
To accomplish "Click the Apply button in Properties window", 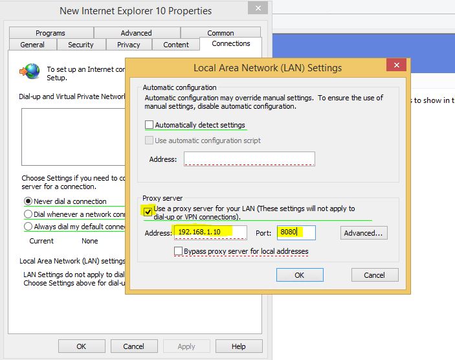I will coord(186,346).
